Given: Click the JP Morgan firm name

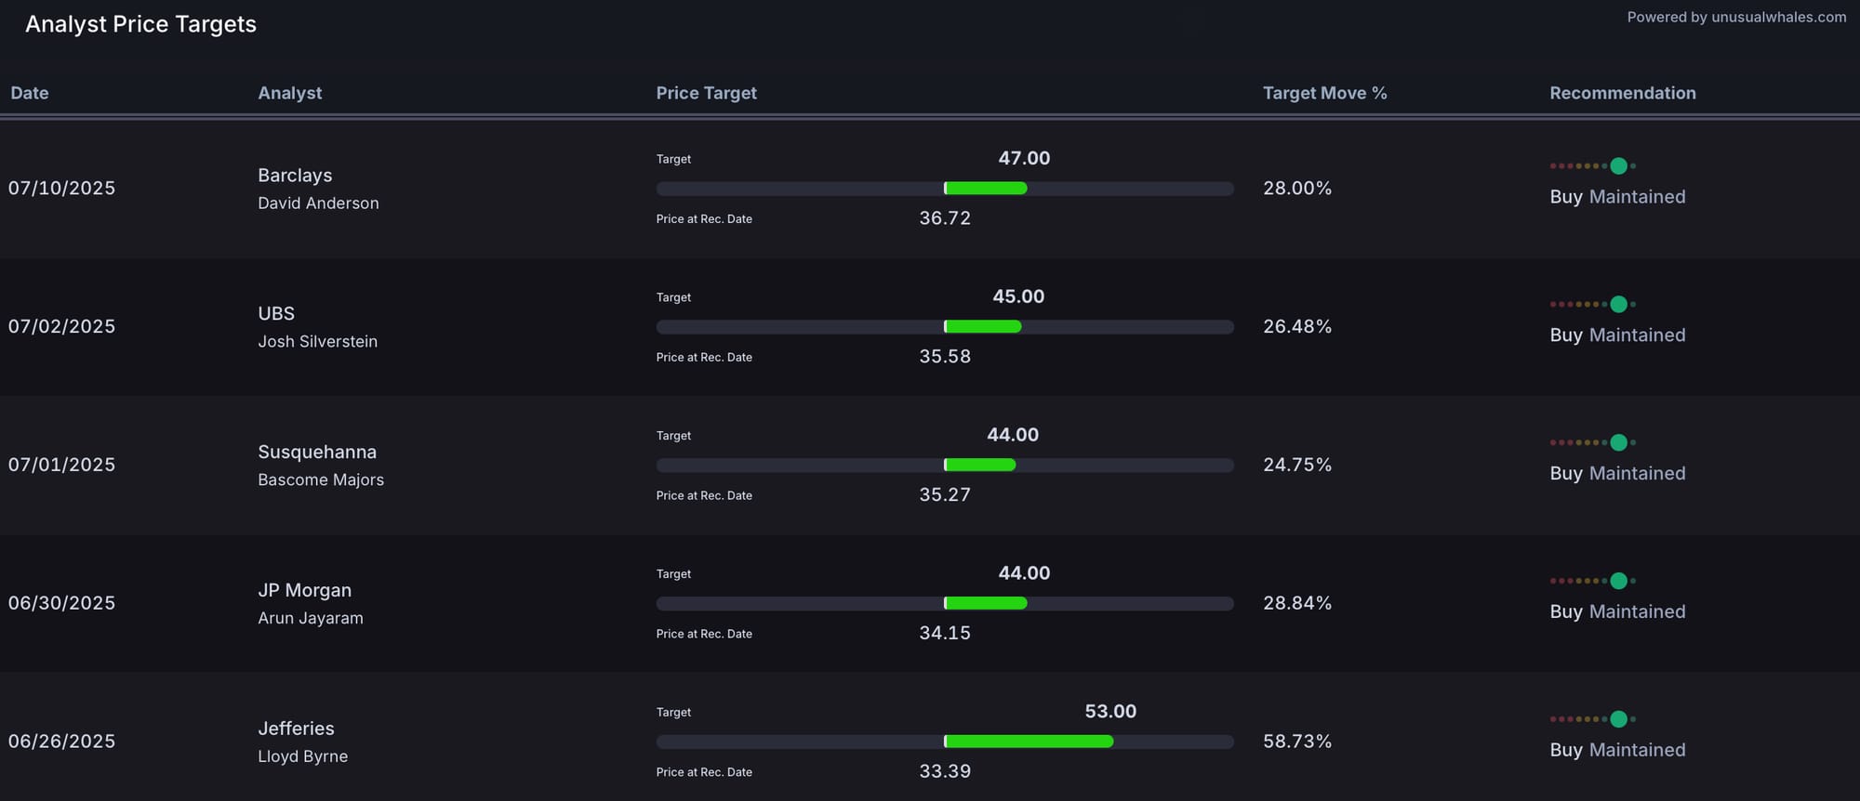Looking at the screenshot, I should 305,591.
